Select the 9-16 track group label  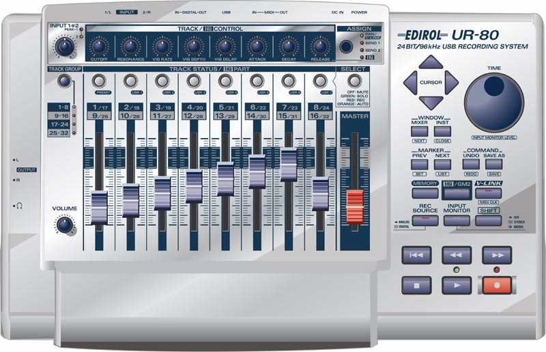pos(59,116)
